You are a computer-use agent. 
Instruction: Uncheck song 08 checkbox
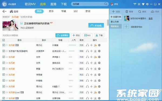(x=4, y=86)
